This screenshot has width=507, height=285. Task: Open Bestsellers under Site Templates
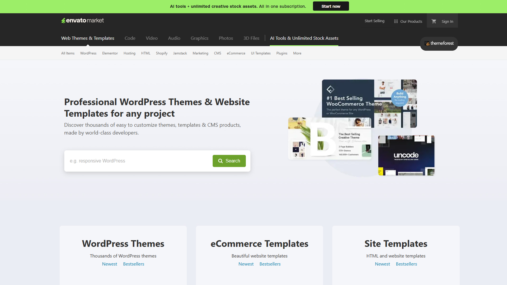tap(406, 264)
